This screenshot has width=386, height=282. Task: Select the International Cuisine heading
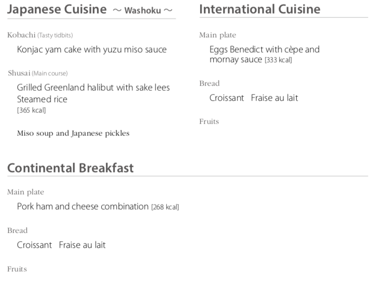tap(259, 9)
